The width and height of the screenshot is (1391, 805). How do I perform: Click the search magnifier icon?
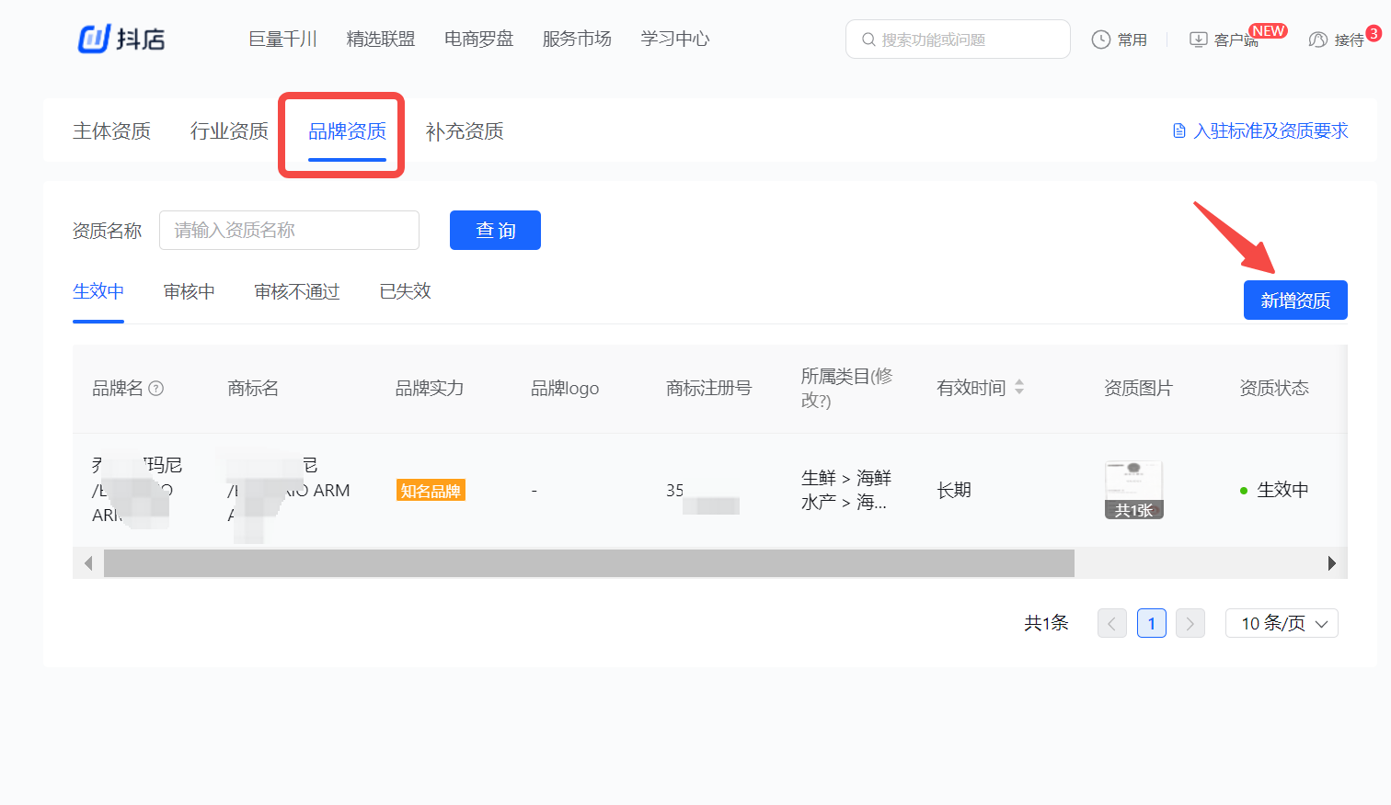[x=868, y=39]
